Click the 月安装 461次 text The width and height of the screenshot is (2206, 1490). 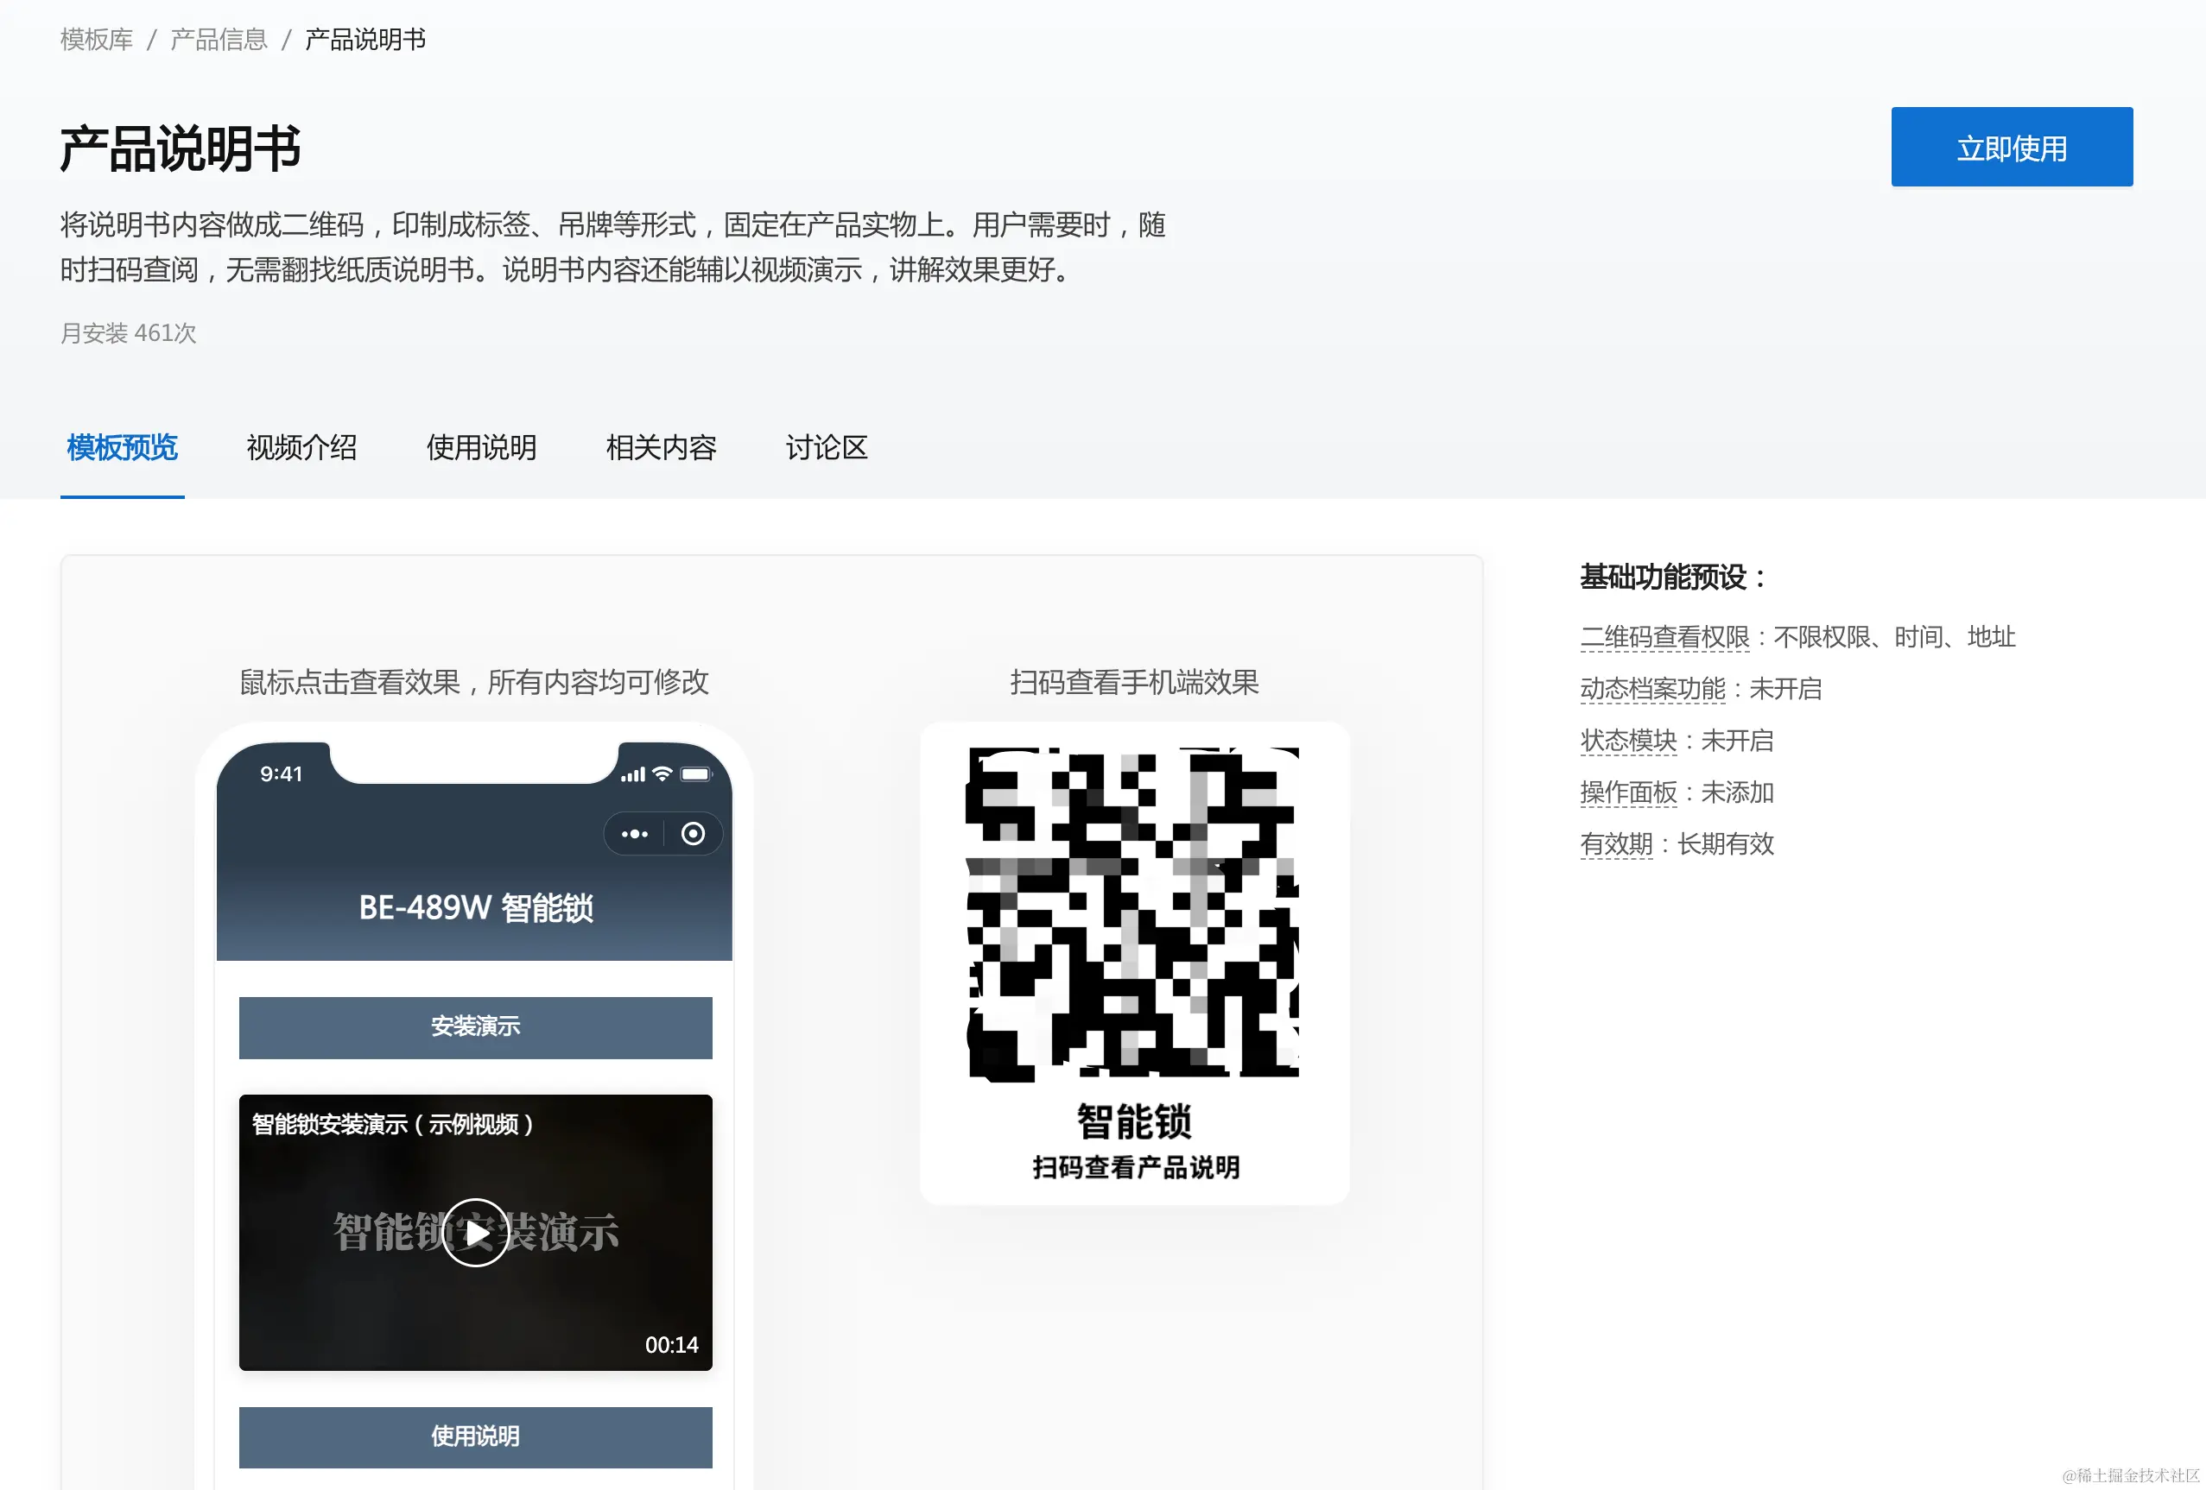128,334
